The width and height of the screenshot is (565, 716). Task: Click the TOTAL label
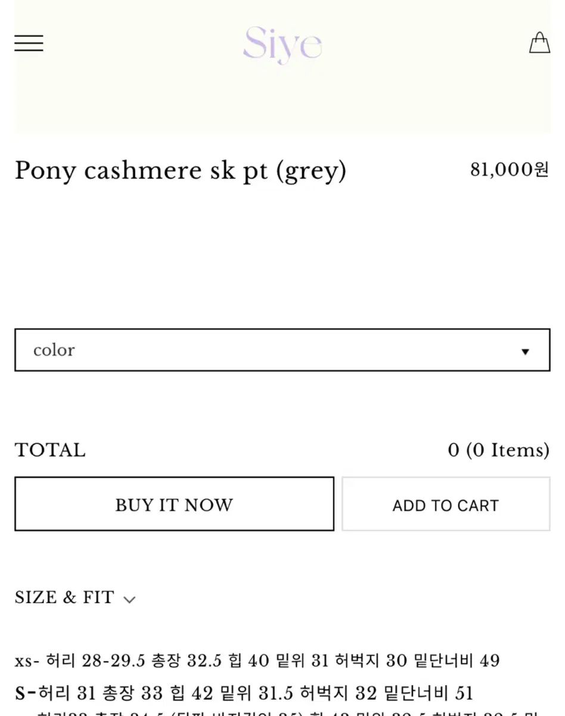49,450
